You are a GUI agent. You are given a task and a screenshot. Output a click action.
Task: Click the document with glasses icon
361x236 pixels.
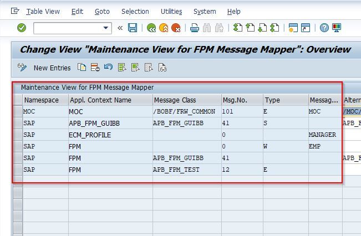coord(162,68)
